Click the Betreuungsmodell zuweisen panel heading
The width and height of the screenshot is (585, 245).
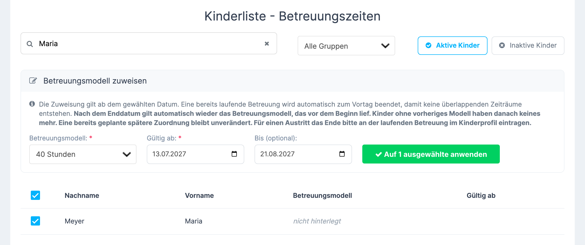click(x=95, y=81)
